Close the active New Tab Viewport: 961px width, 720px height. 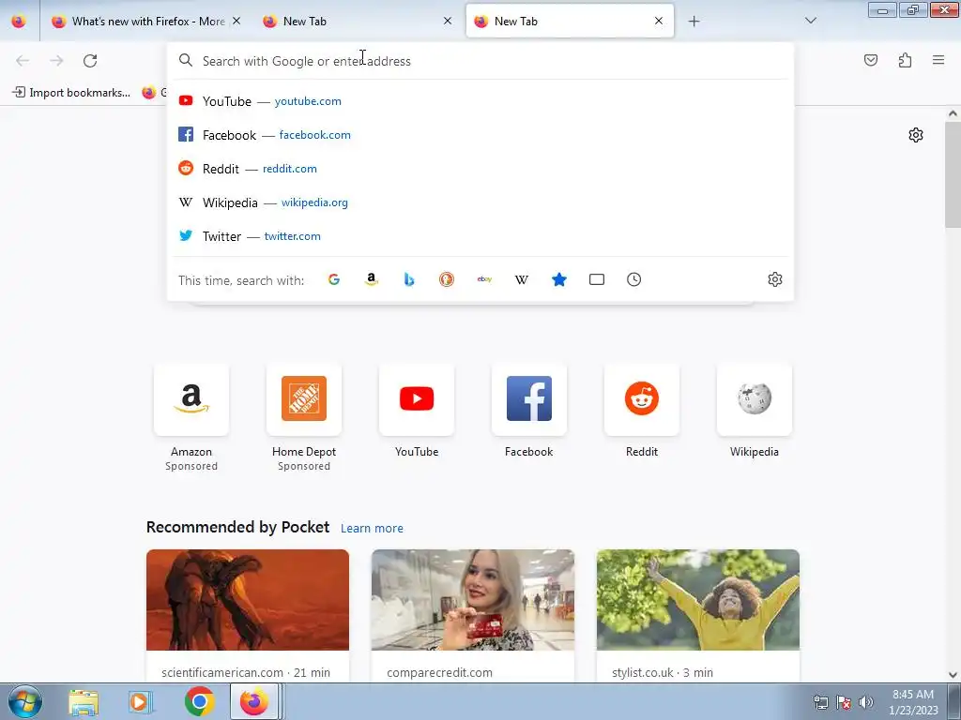click(x=659, y=21)
